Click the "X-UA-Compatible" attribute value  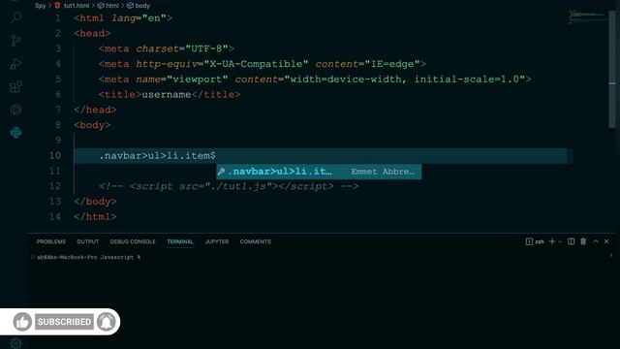[256, 64]
